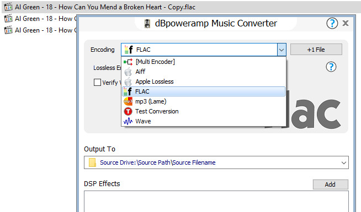
Task: Click the speaker icon in the dBpoweramp title
Action: coord(147,24)
